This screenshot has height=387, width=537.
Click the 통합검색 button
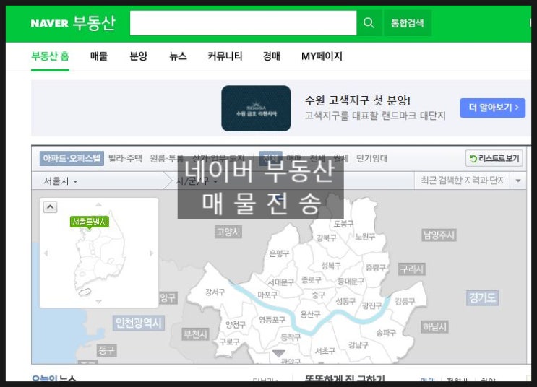point(408,23)
